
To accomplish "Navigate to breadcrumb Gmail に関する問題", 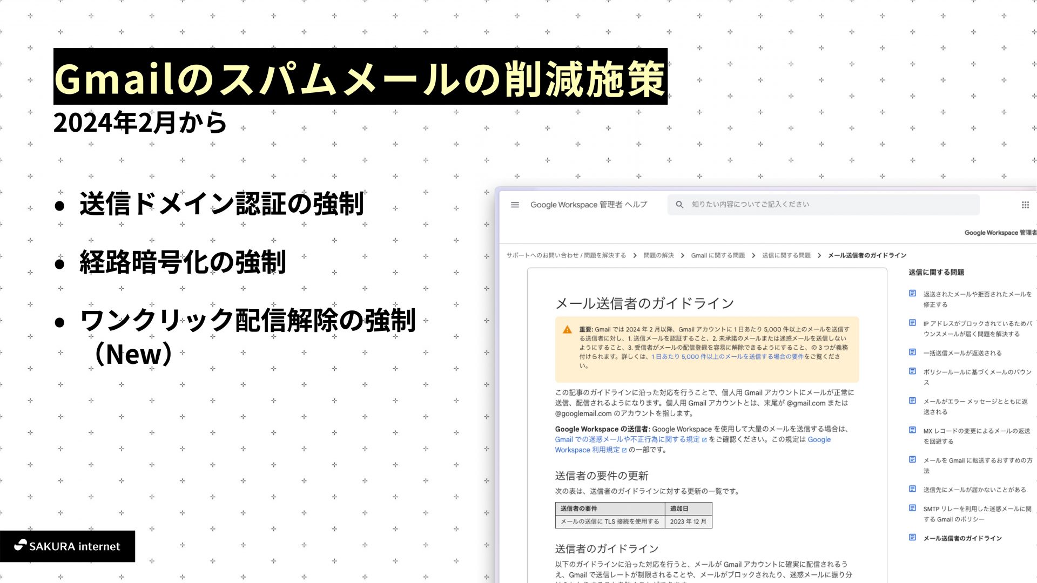I will [717, 255].
